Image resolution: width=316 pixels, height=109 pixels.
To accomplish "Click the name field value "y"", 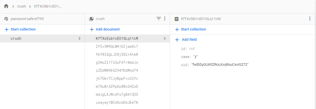I will tap(195, 57).
